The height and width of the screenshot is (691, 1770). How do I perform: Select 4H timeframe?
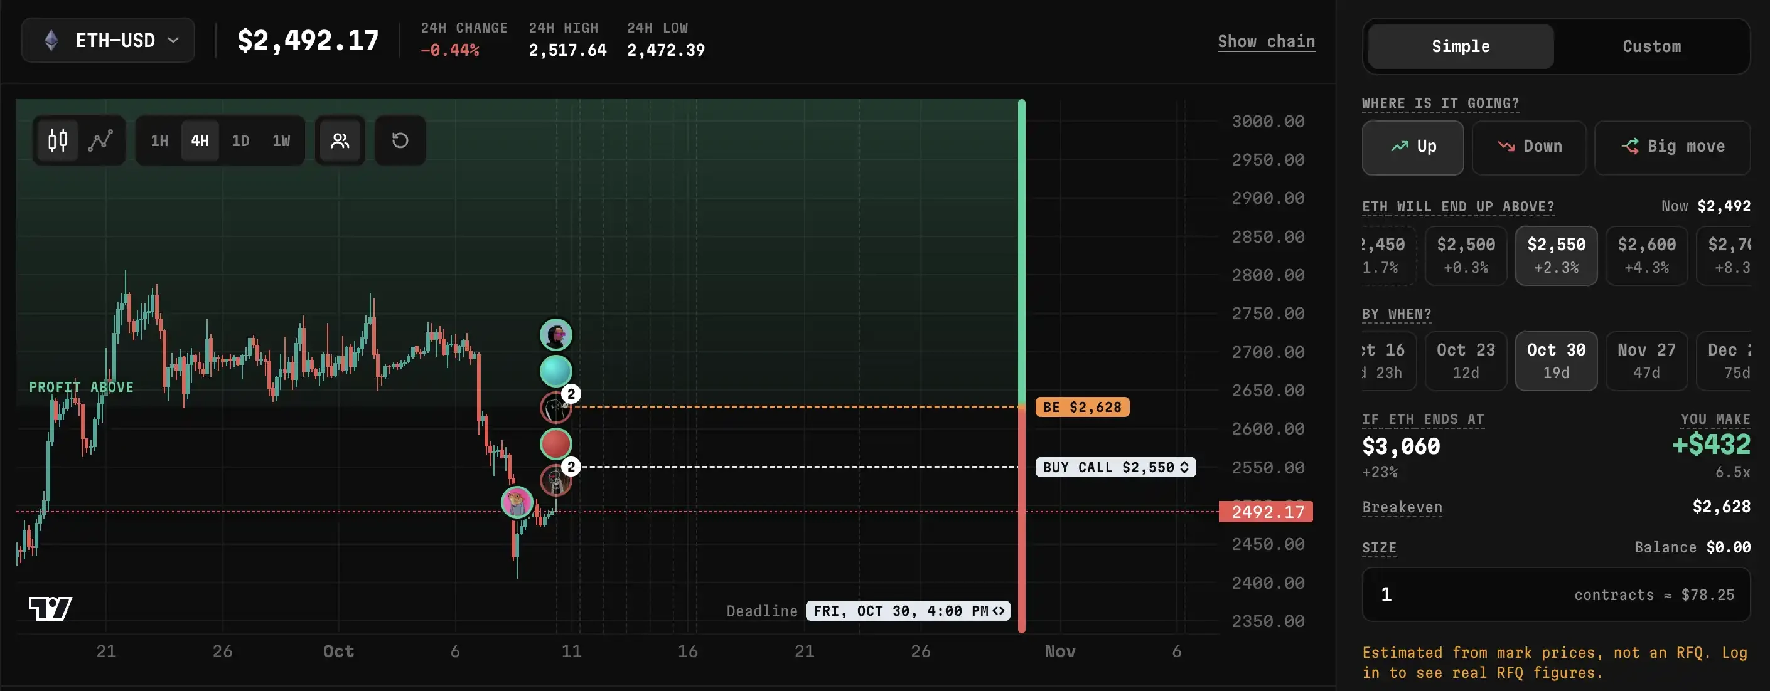point(200,140)
